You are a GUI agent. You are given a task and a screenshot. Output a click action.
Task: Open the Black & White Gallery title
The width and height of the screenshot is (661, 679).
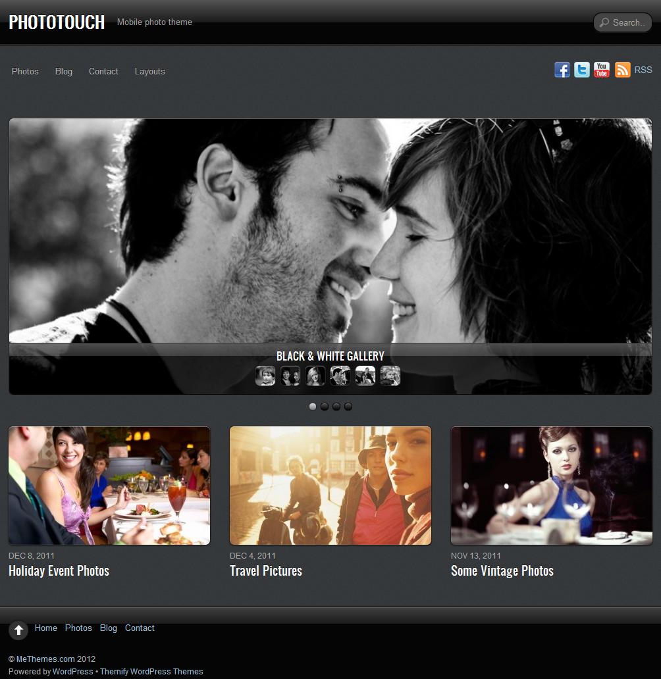click(330, 357)
